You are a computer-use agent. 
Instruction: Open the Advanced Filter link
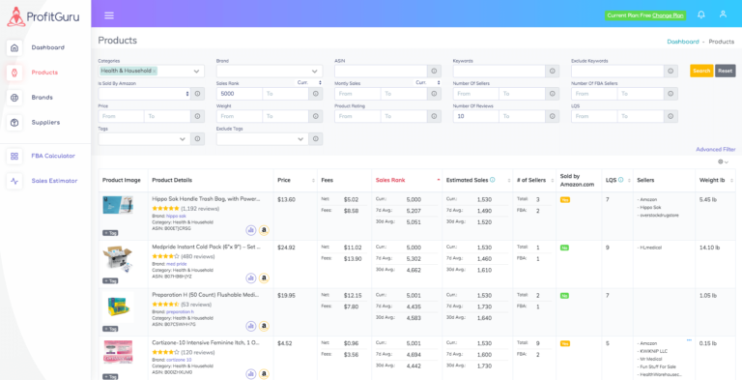(716, 149)
